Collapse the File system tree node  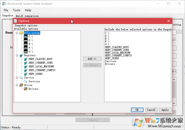[17, 33]
